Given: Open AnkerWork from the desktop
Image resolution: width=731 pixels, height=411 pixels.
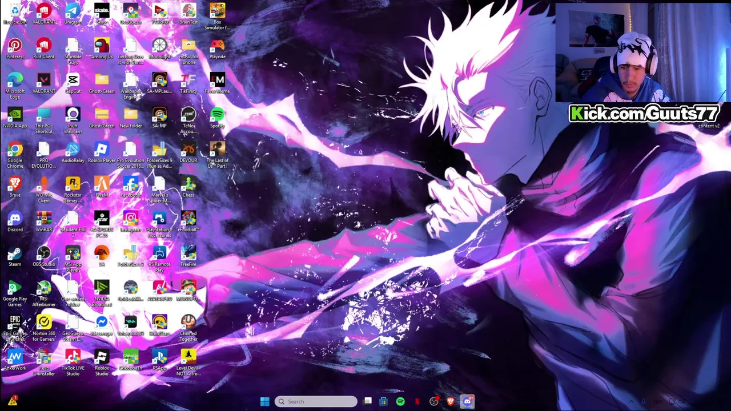Looking at the screenshot, I should pos(15,361).
